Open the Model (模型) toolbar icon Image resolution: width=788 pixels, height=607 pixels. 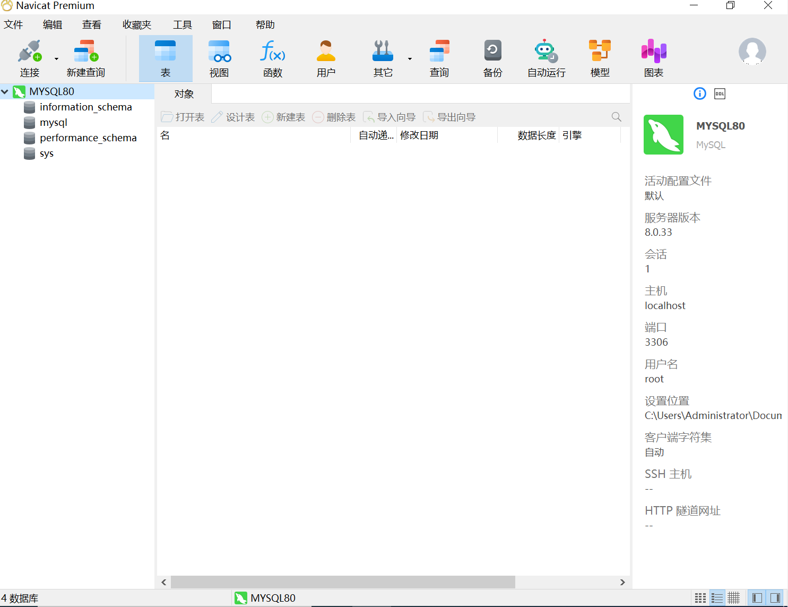[x=600, y=52]
